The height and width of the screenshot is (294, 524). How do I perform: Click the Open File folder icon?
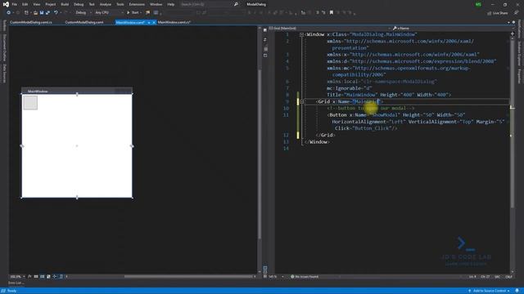point(35,13)
